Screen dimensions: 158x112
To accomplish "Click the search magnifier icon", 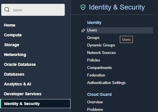I will click(7, 10).
